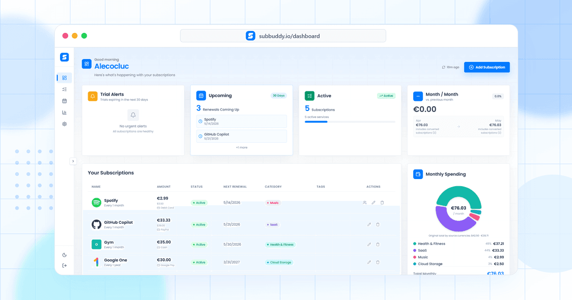Edit the Gym subscription
This screenshot has height=300, width=572.
click(x=369, y=244)
